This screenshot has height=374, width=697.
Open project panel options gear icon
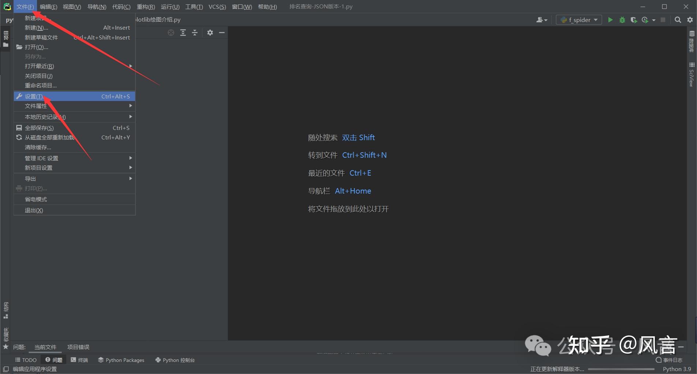click(210, 33)
